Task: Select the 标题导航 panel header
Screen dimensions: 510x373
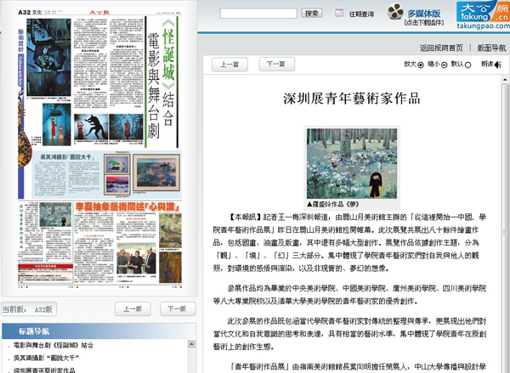Action: point(99,331)
